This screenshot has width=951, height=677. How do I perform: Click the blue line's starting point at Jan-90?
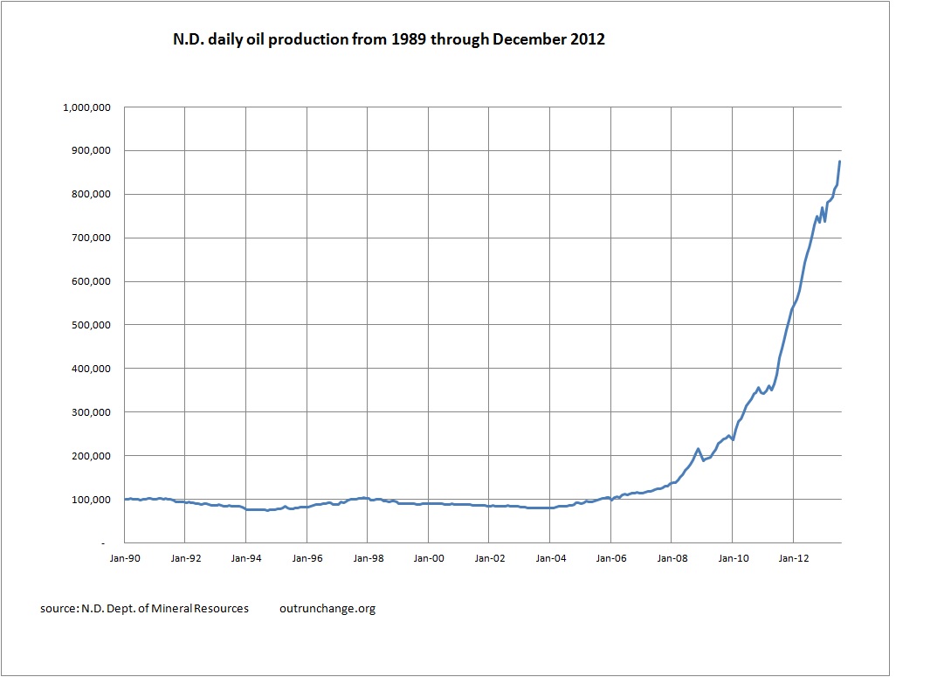pyautogui.click(x=126, y=499)
